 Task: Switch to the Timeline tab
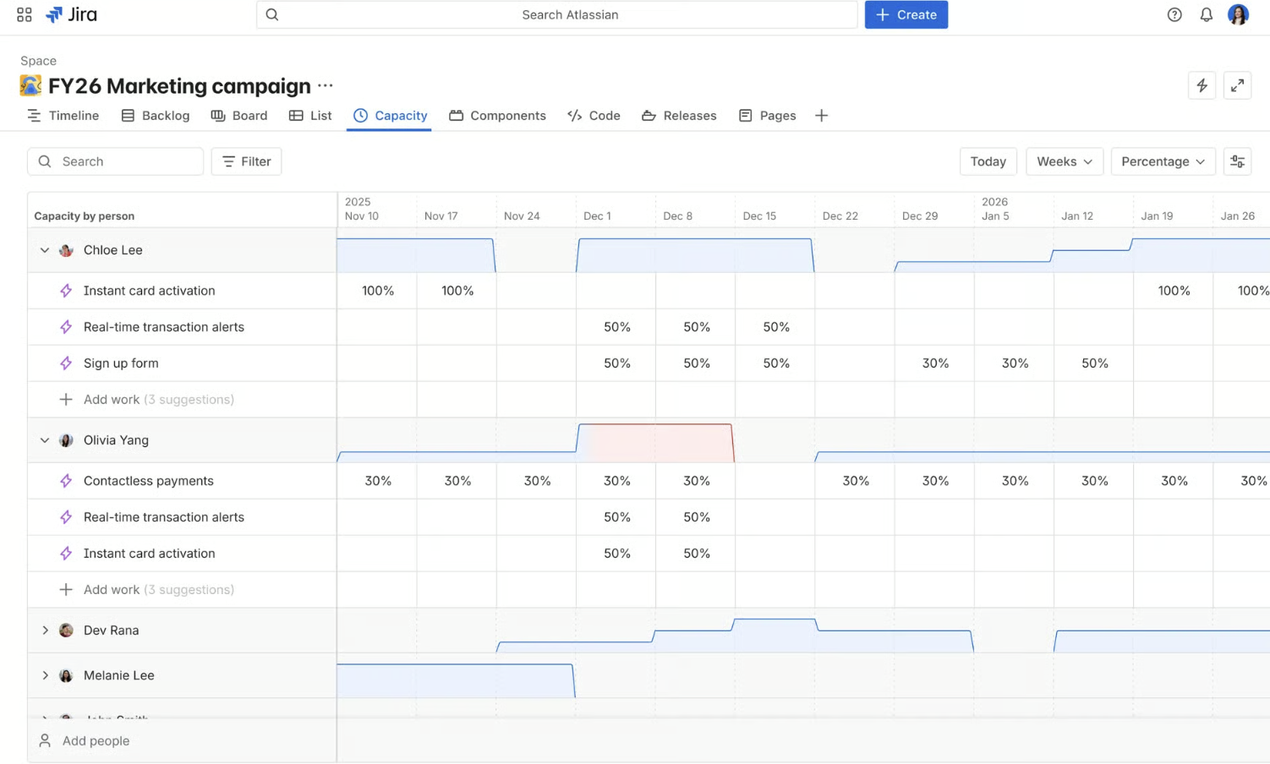[x=63, y=116]
